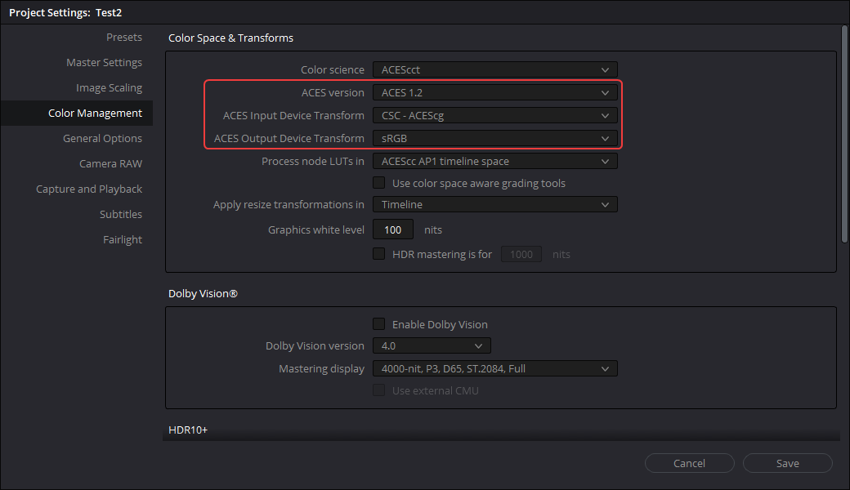Screen dimensions: 850x490
Task: Switch to the Presets section
Action: (x=123, y=38)
